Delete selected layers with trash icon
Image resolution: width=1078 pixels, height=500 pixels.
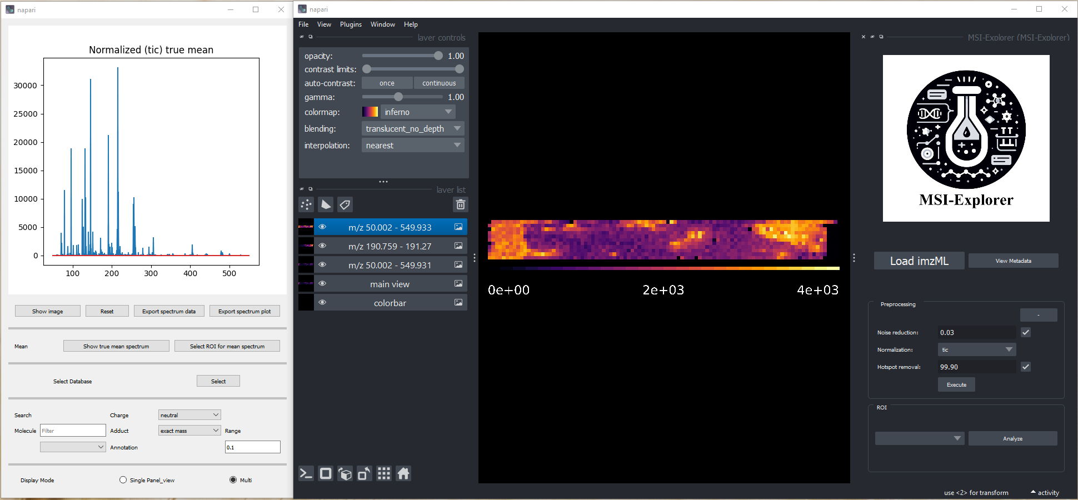(460, 205)
